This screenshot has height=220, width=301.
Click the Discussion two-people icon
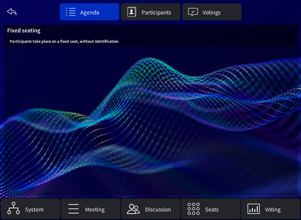point(133,209)
